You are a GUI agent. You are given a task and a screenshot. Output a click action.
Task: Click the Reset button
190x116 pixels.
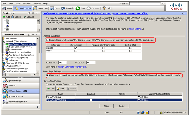pyautogui.click(x=122, y=106)
